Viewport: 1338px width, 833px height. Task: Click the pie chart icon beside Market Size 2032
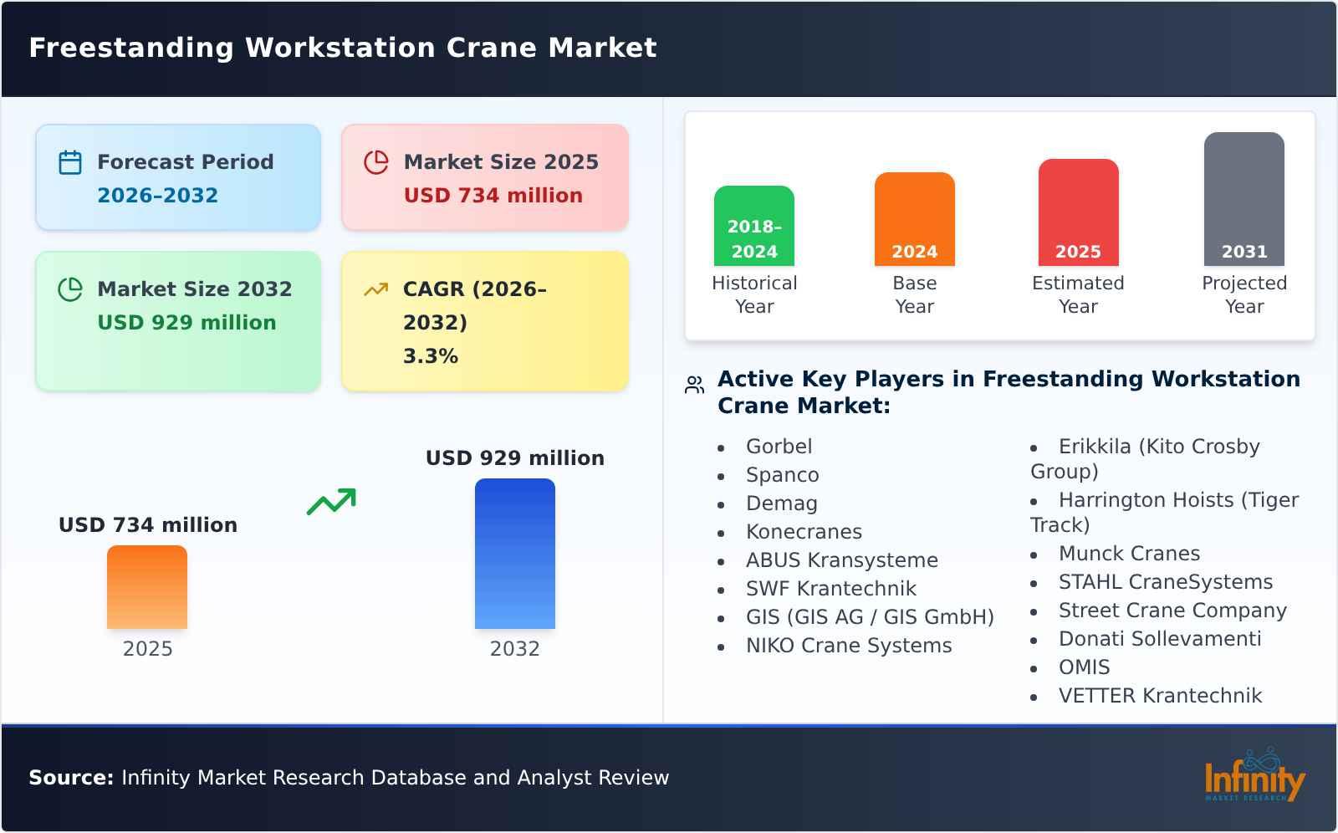(69, 289)
